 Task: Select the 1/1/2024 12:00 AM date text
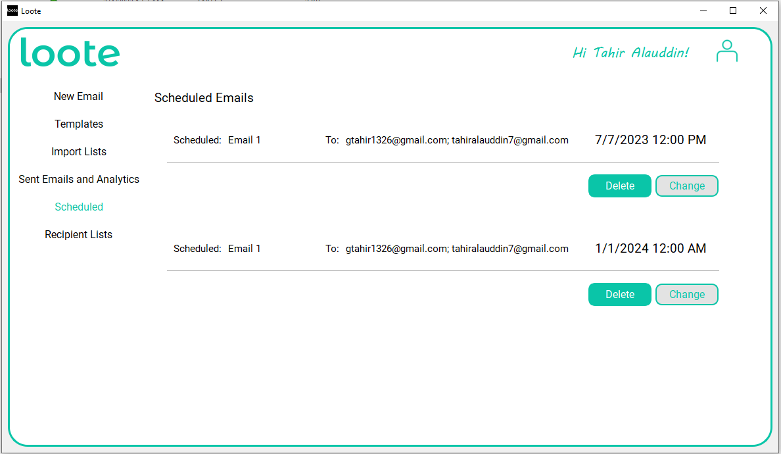click(x=650, y=249)
